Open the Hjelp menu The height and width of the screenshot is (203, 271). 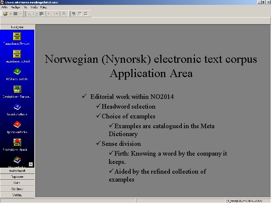click(x=44, y=7)
